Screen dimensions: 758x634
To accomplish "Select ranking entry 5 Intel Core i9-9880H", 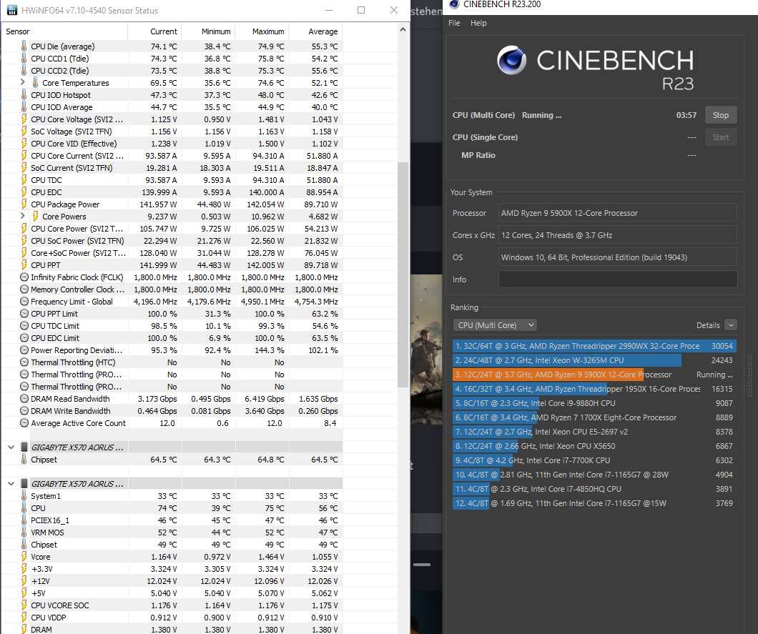I will pyautogui.click(x=595, y=403).
